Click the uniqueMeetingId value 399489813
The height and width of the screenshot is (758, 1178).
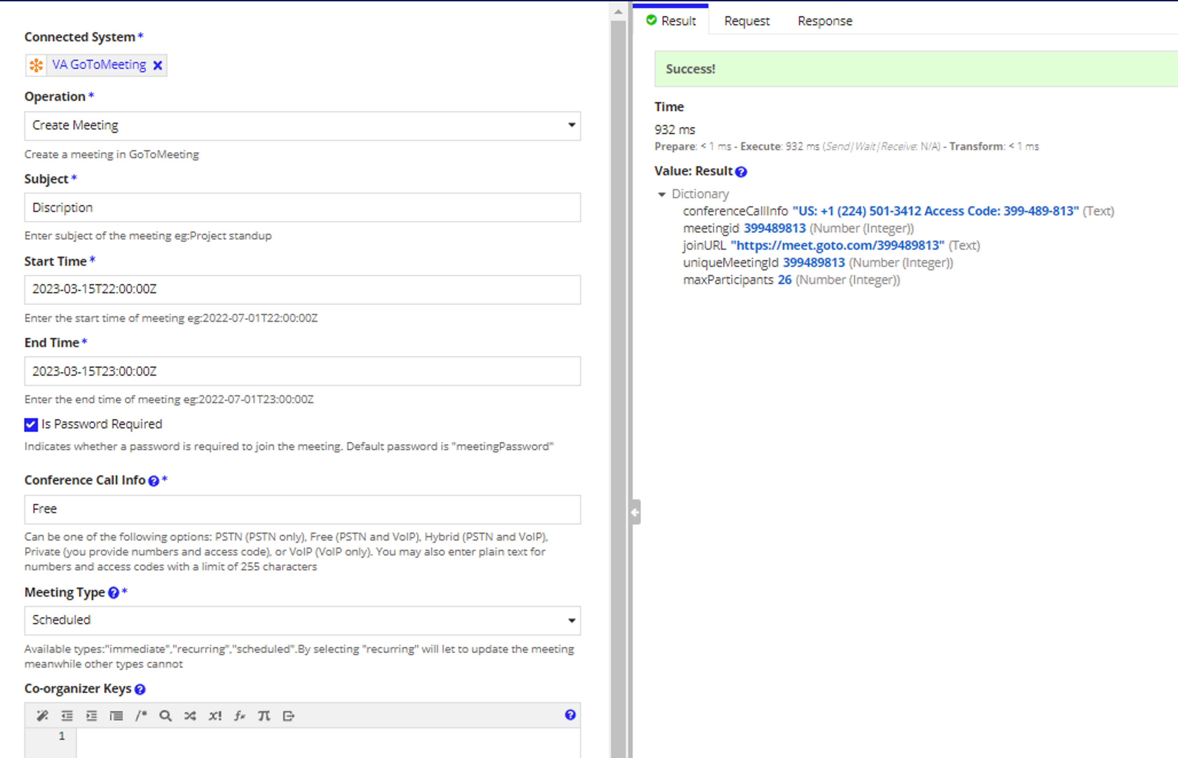click(814, 263)
